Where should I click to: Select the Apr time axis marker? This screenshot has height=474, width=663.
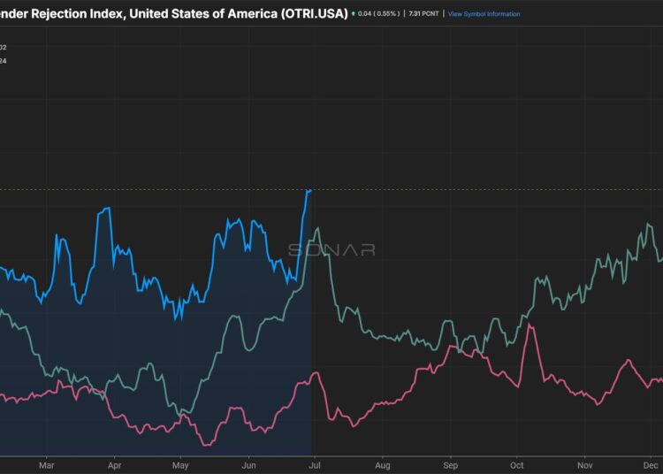pyautogui.click(x=114, y=464)
